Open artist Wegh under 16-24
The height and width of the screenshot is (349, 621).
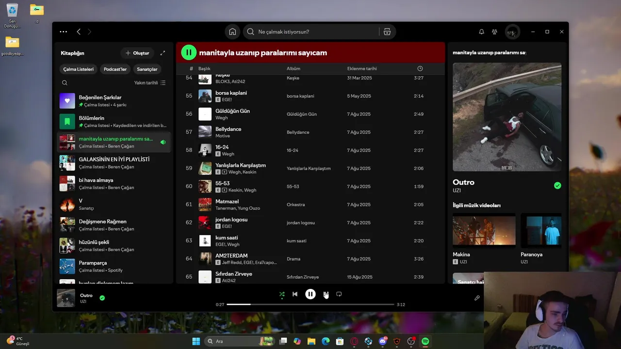[228, 154]
